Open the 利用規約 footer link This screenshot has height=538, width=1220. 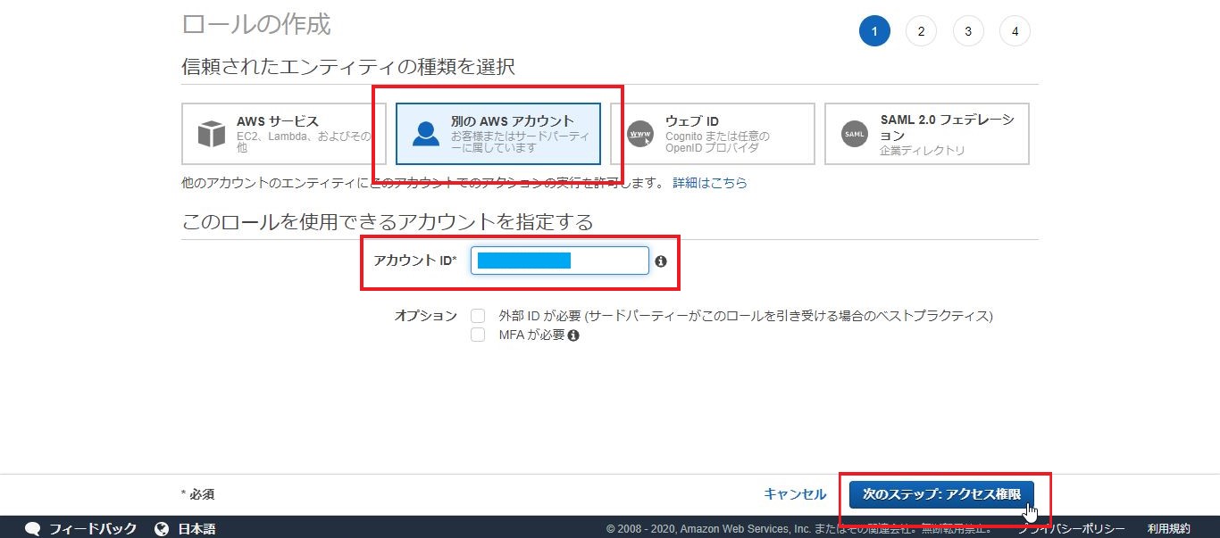[1169, 529]
